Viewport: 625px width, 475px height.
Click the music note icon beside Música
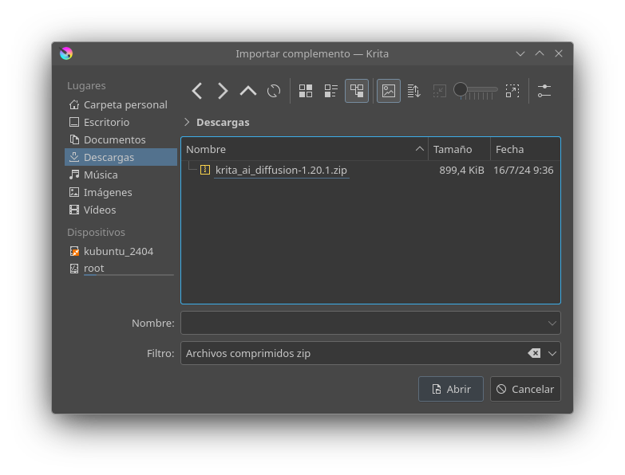pyautogui.click(x=74, y=175)
